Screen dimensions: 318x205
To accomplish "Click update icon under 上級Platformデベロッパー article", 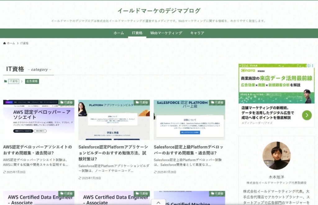I will tap(155, 172).
